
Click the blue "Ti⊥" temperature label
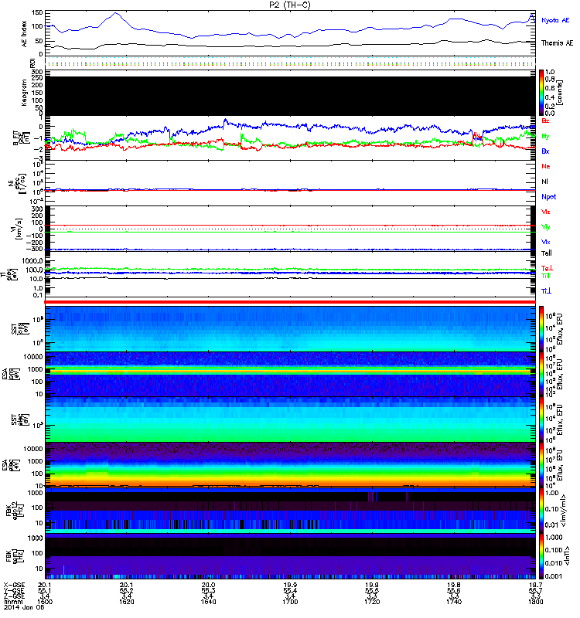pos(546,291)
